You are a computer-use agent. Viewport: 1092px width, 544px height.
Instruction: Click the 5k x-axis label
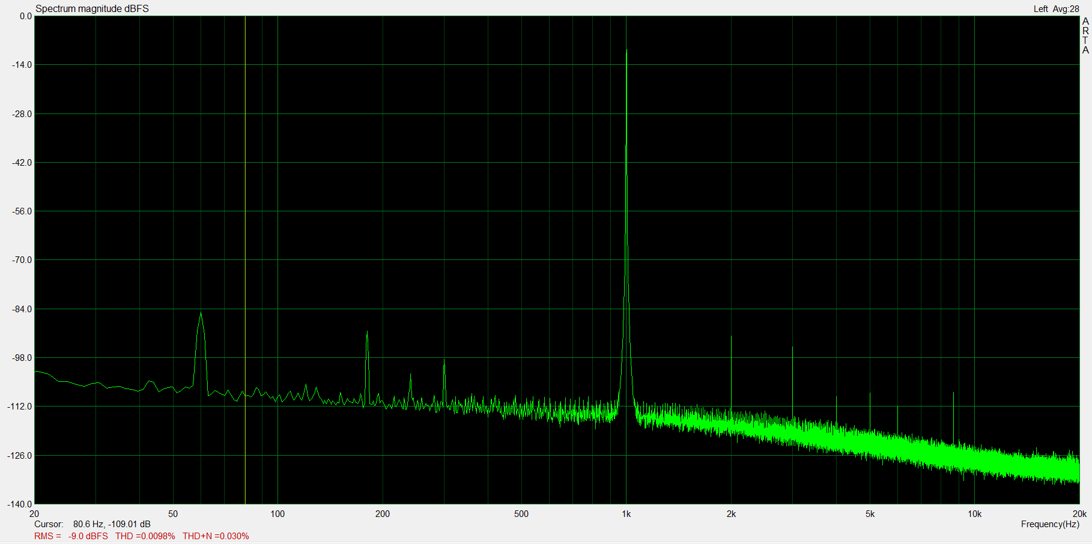pos(870,514)
